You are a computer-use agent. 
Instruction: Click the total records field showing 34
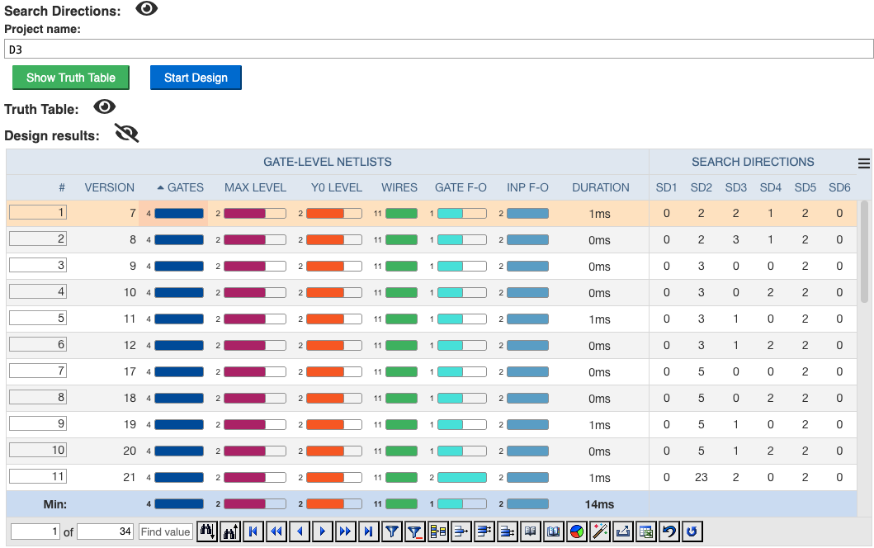click(105, 531)
